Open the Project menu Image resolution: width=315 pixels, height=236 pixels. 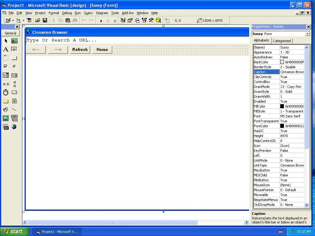coord(40,13)
